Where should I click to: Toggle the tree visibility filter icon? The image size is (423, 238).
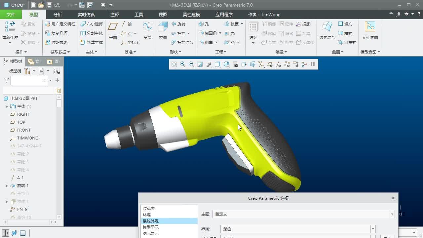(x=57, y=71)
